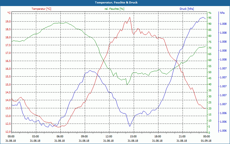Click the 16,0 temperature axis value
The height and width of the screenshot is (144, 230).
click(x=8, y=69)
